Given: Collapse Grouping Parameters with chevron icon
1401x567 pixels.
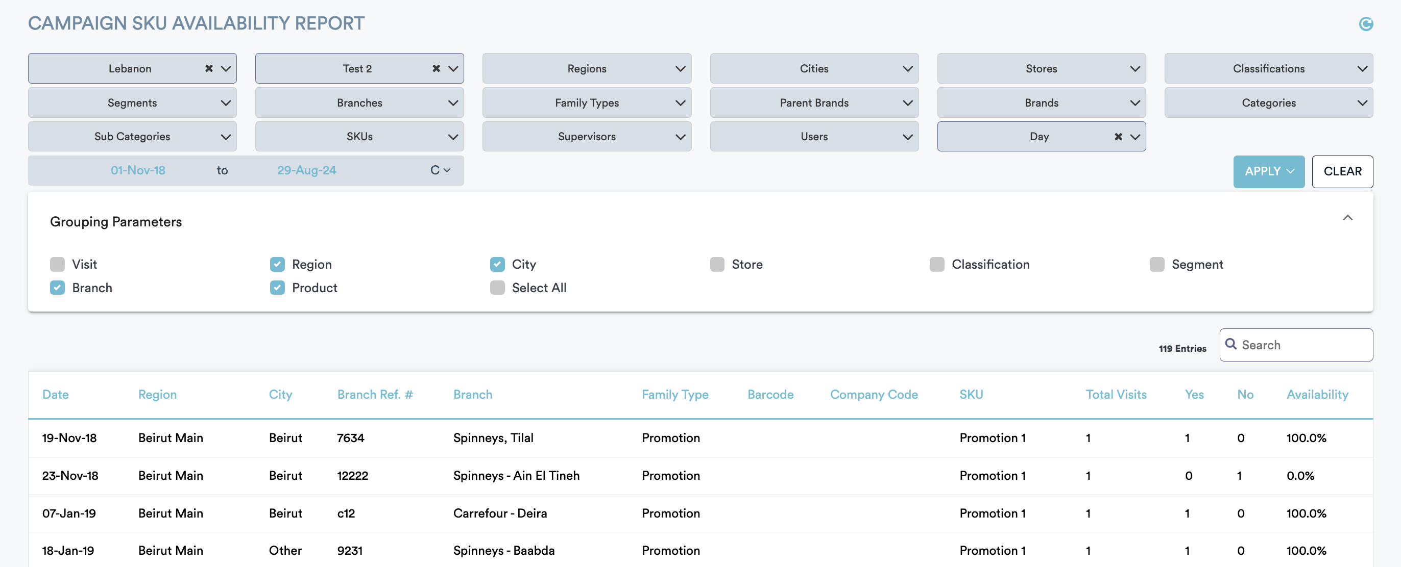Looking at the screenshot, I should coord(1347,218).
